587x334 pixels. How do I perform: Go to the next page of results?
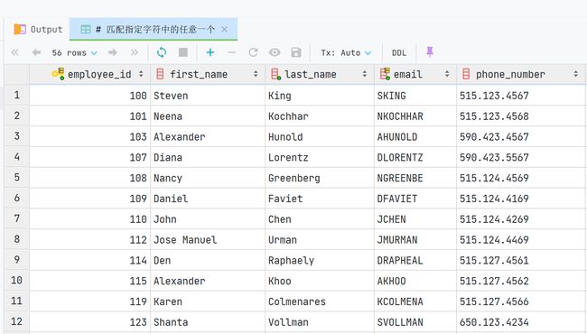(x=113, y=52)
